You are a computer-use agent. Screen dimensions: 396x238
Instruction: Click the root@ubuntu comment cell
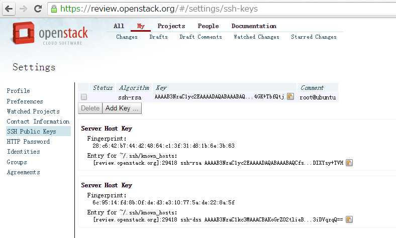tap(318, 97)
